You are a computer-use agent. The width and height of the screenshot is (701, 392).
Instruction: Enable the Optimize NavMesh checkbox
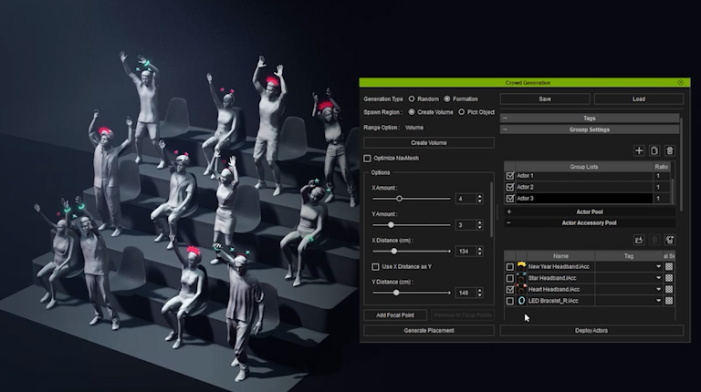coord(368,159)
